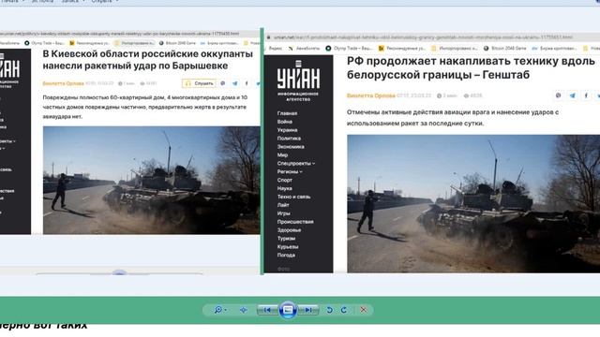Share right article via Viber icon
Viewport: 600px width, 337px height.
[559, 95]
